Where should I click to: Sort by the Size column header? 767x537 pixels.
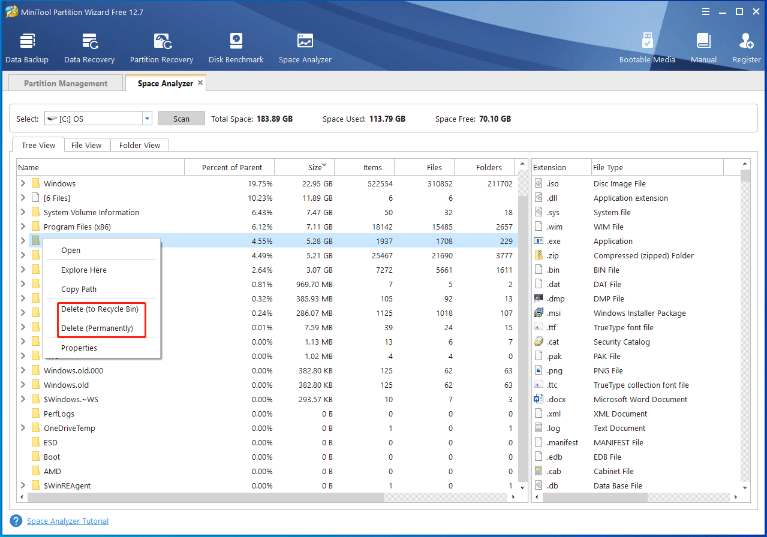pos(305,167)
